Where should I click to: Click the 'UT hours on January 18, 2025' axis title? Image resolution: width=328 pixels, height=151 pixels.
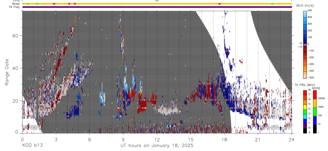[x=157, y=145]
